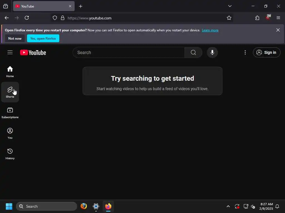Click the address bar URL
Image resolution: width=285 pixels, height=213 pixels.
click(x=89, y=18)
